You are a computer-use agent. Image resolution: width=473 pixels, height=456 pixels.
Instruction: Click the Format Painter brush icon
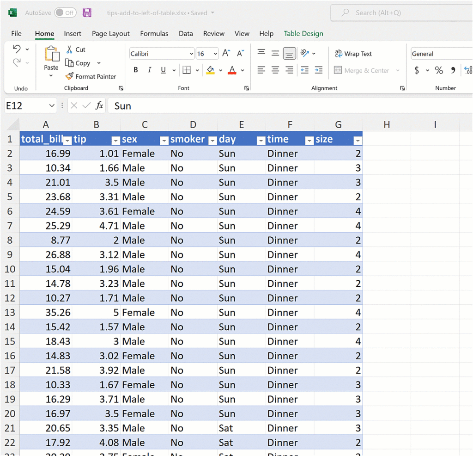69,77
